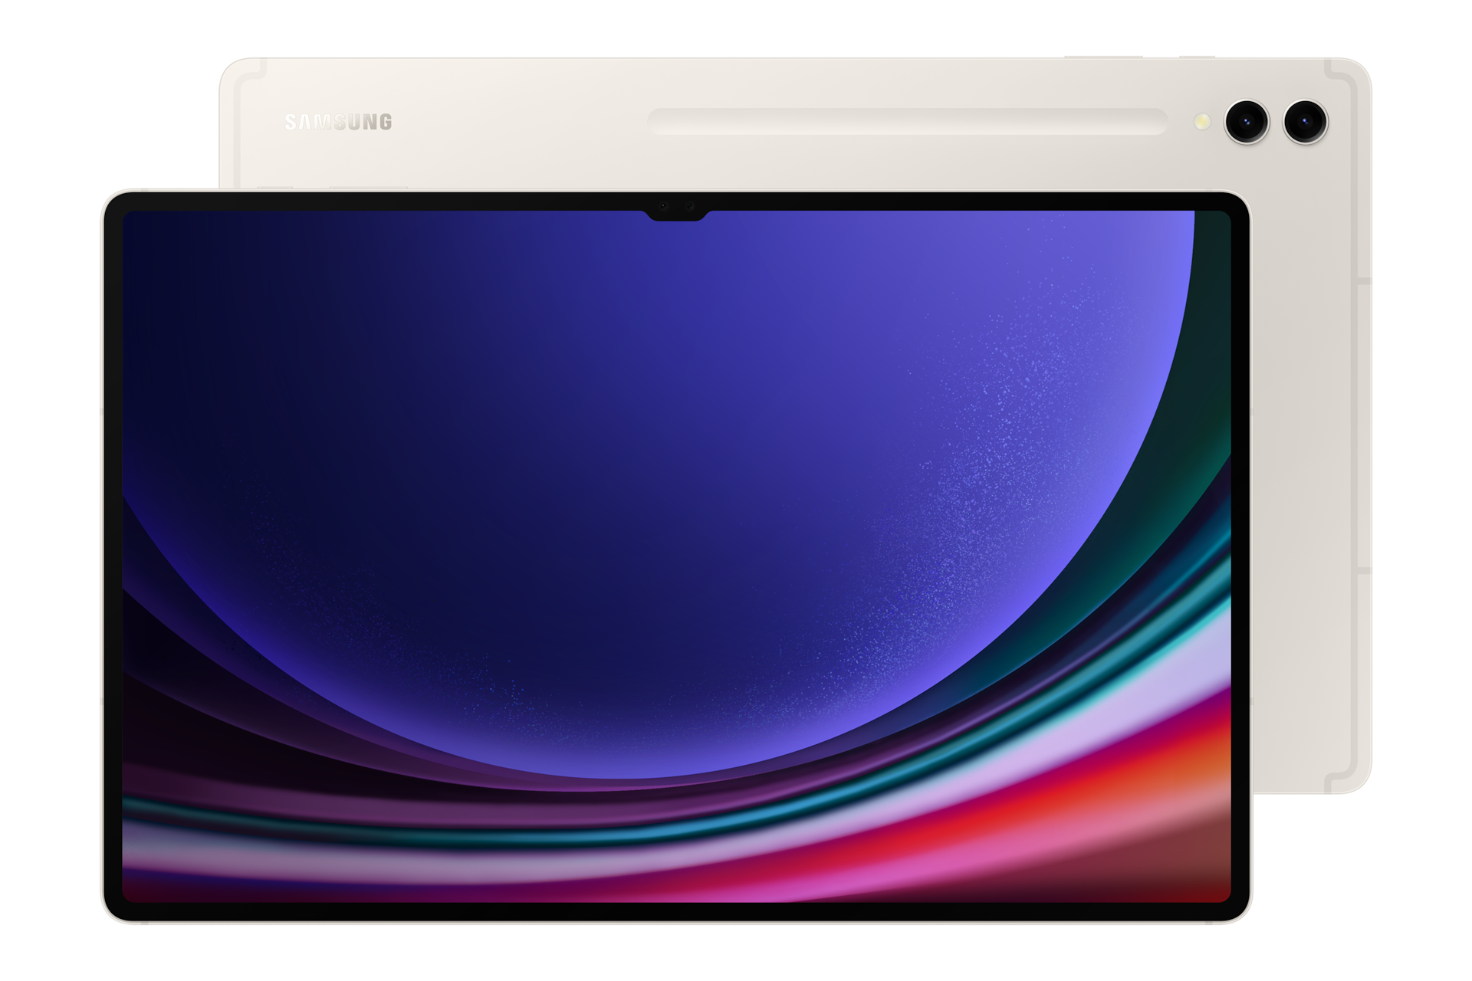Click the right lens inside the notch
Screen dimensions: 1472x981
[x=689, y=206]
